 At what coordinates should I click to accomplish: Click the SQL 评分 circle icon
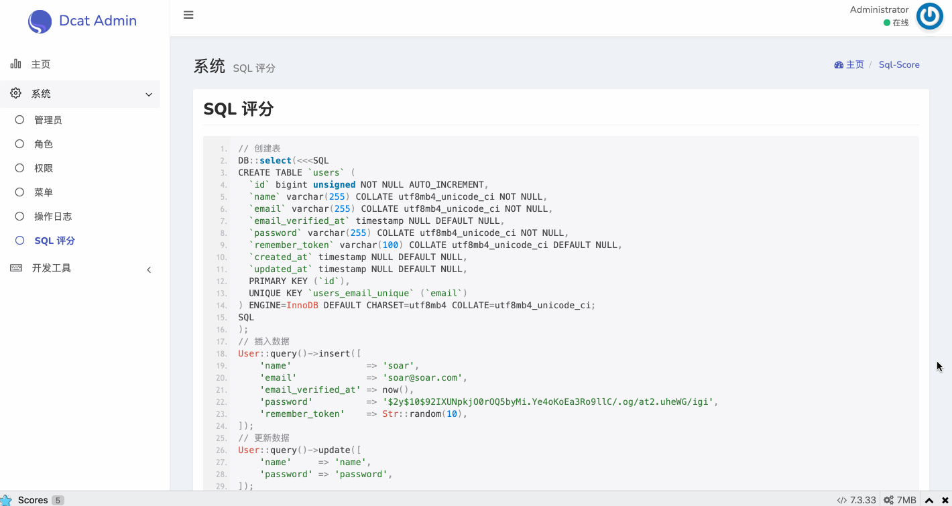coord(19,240)
